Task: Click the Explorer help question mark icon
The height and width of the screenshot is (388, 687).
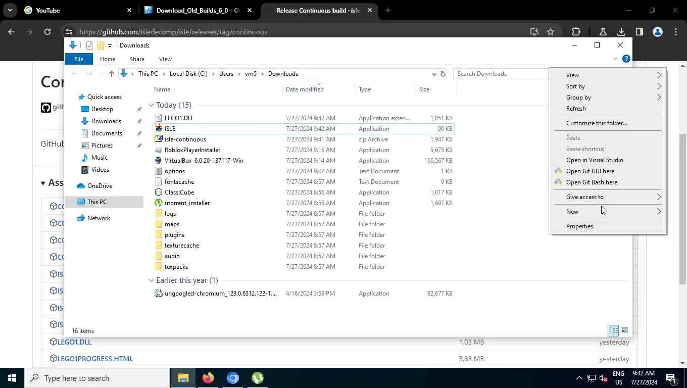Action: pyautogui.click(x=626, y=59)
